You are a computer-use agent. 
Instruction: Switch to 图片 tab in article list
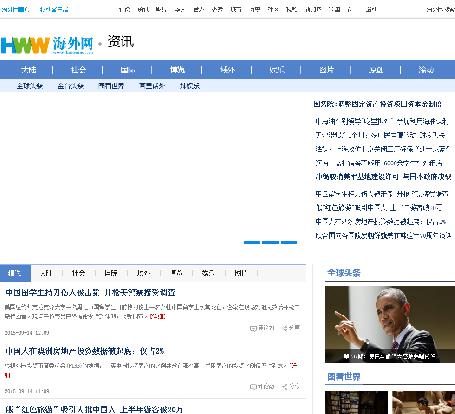(x=241, y=273)
